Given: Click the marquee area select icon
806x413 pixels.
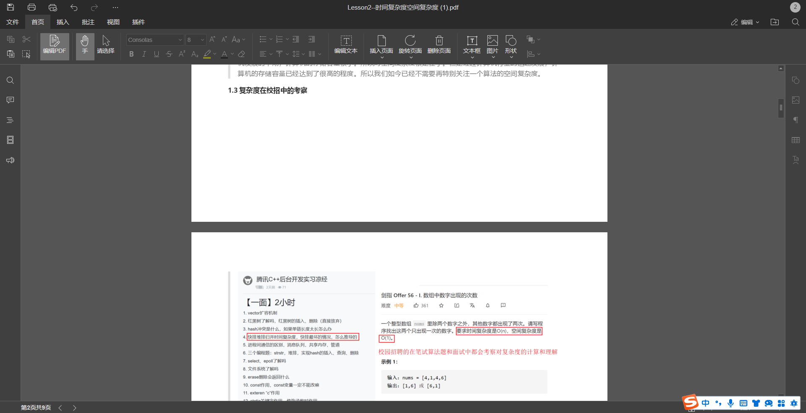Looking at the screenshot, I should coord(26,54).
